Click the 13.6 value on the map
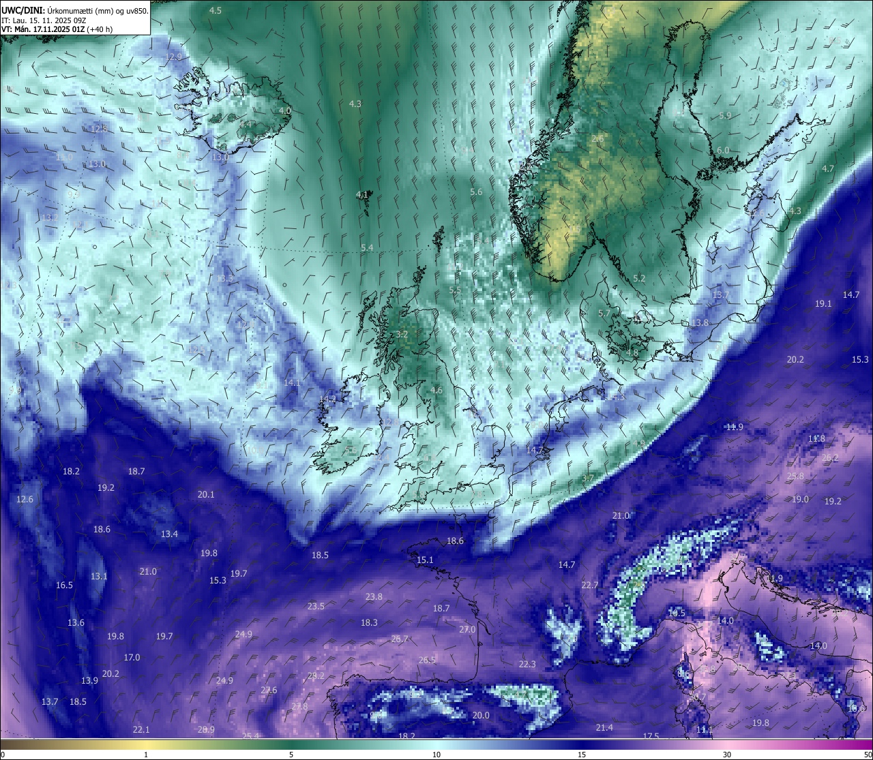This screenshot has width=873, height=760. coord(76,622)
